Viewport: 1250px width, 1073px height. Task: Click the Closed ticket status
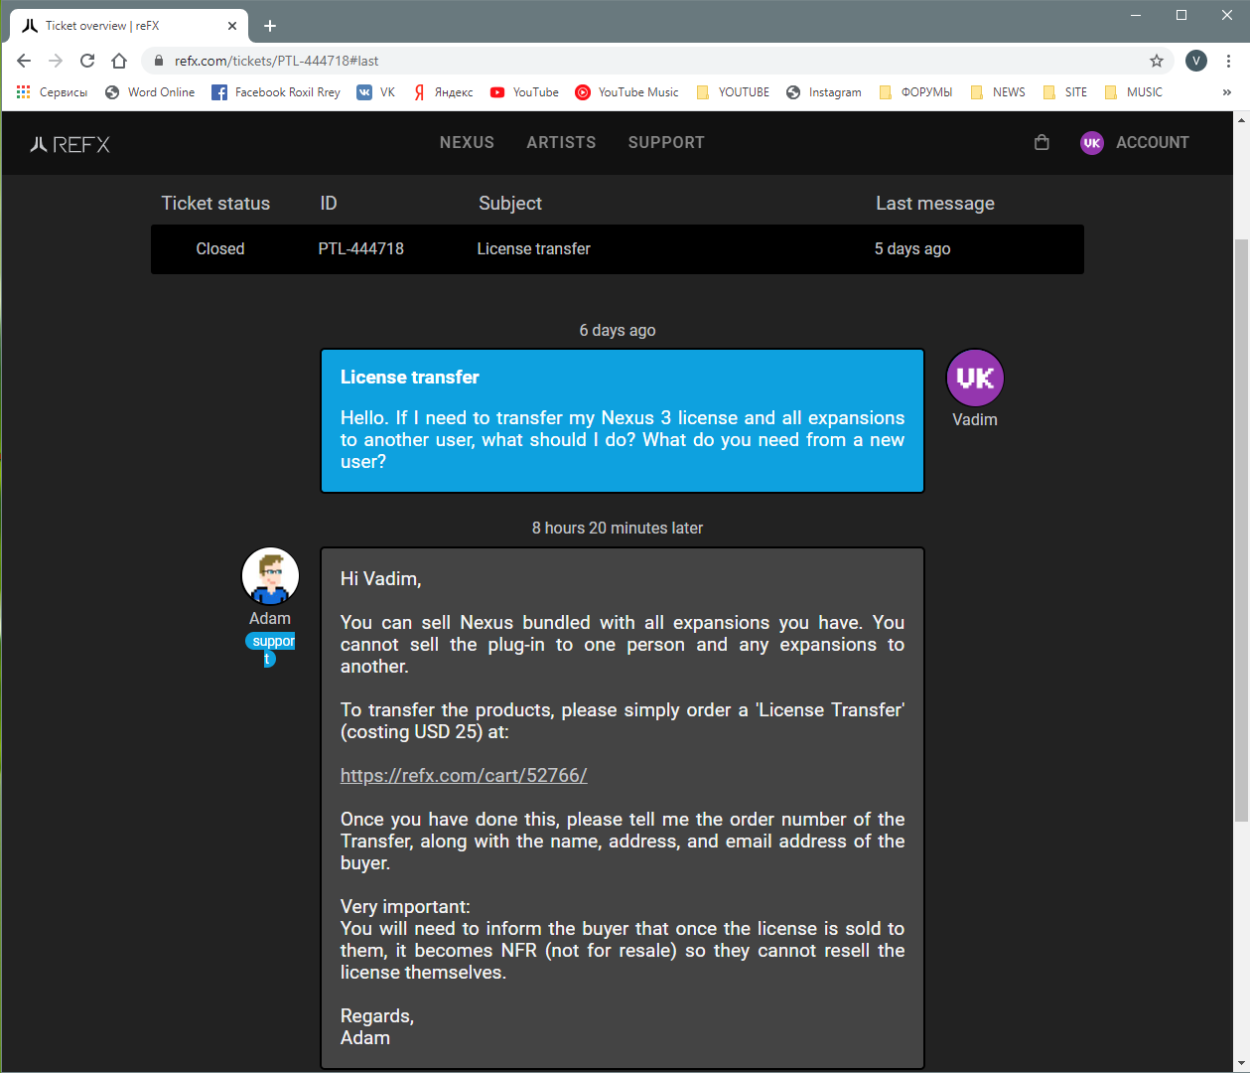(x=220, y=248)
